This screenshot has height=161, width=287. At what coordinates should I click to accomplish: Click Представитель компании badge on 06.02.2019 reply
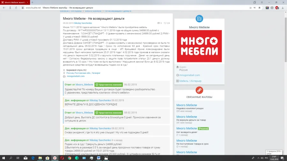[108, 85]
